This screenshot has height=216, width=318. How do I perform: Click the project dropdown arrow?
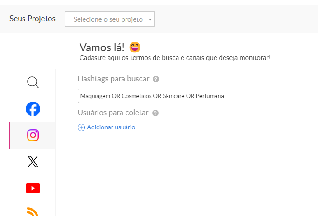point(150,20)
